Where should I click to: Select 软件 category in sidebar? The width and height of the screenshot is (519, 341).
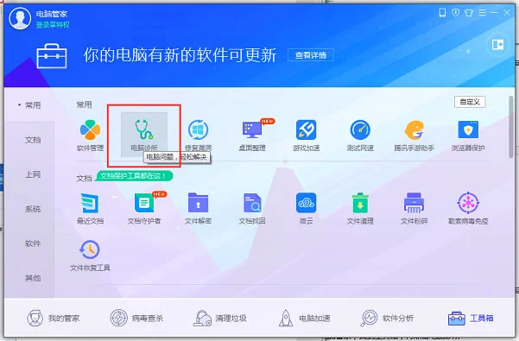33,243
